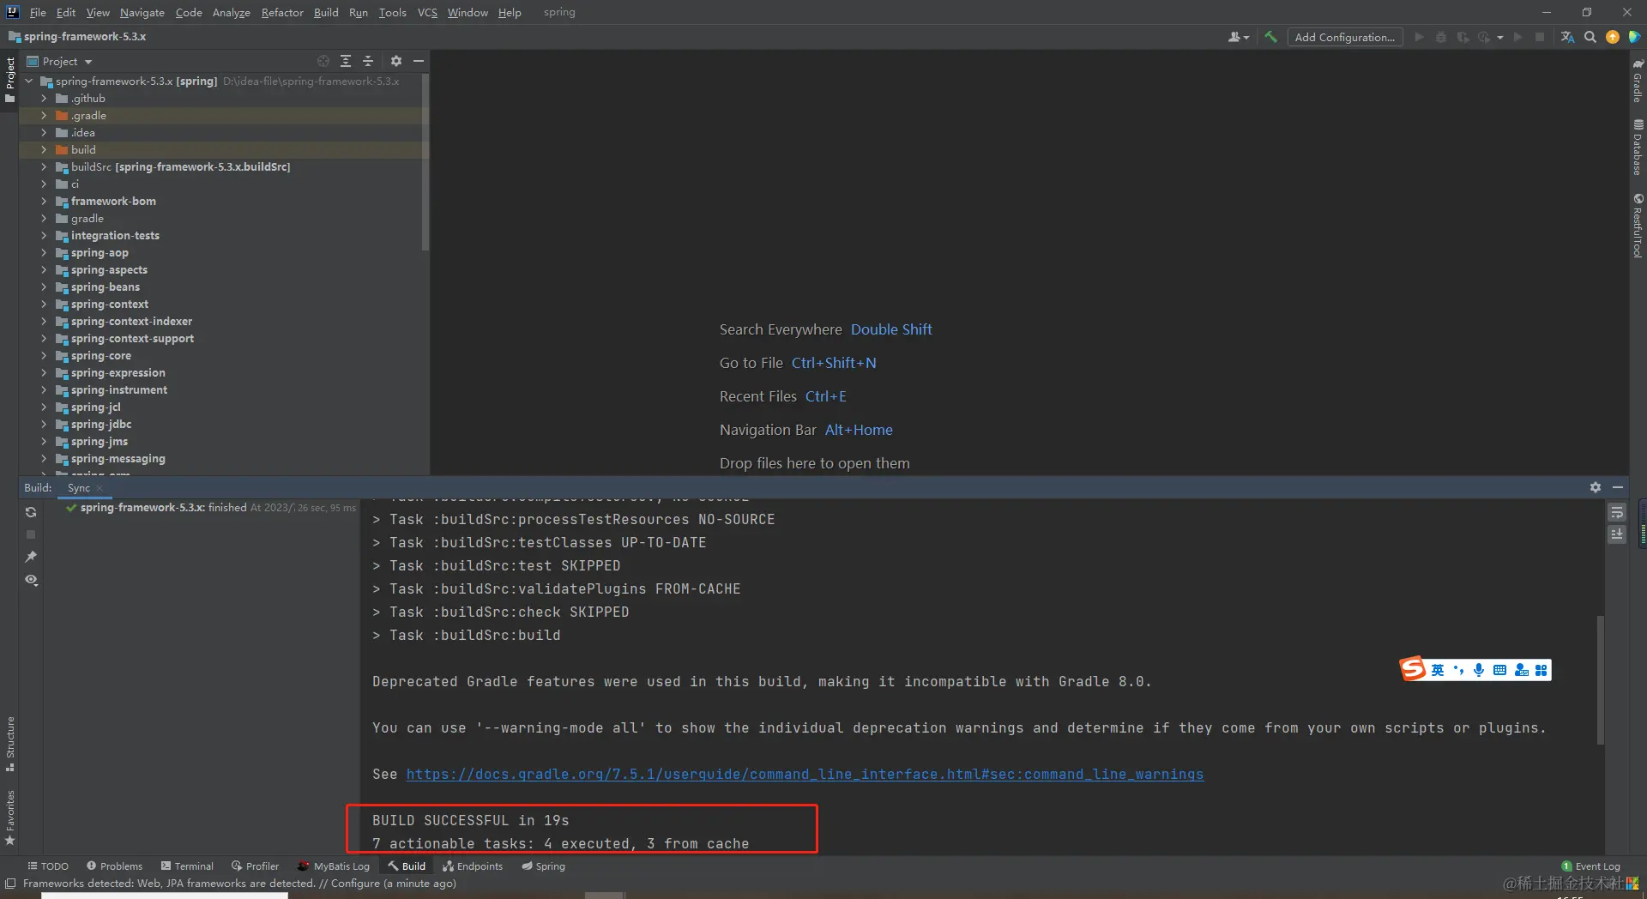Click the orange IDE update arrow icon

(1612, 37)
